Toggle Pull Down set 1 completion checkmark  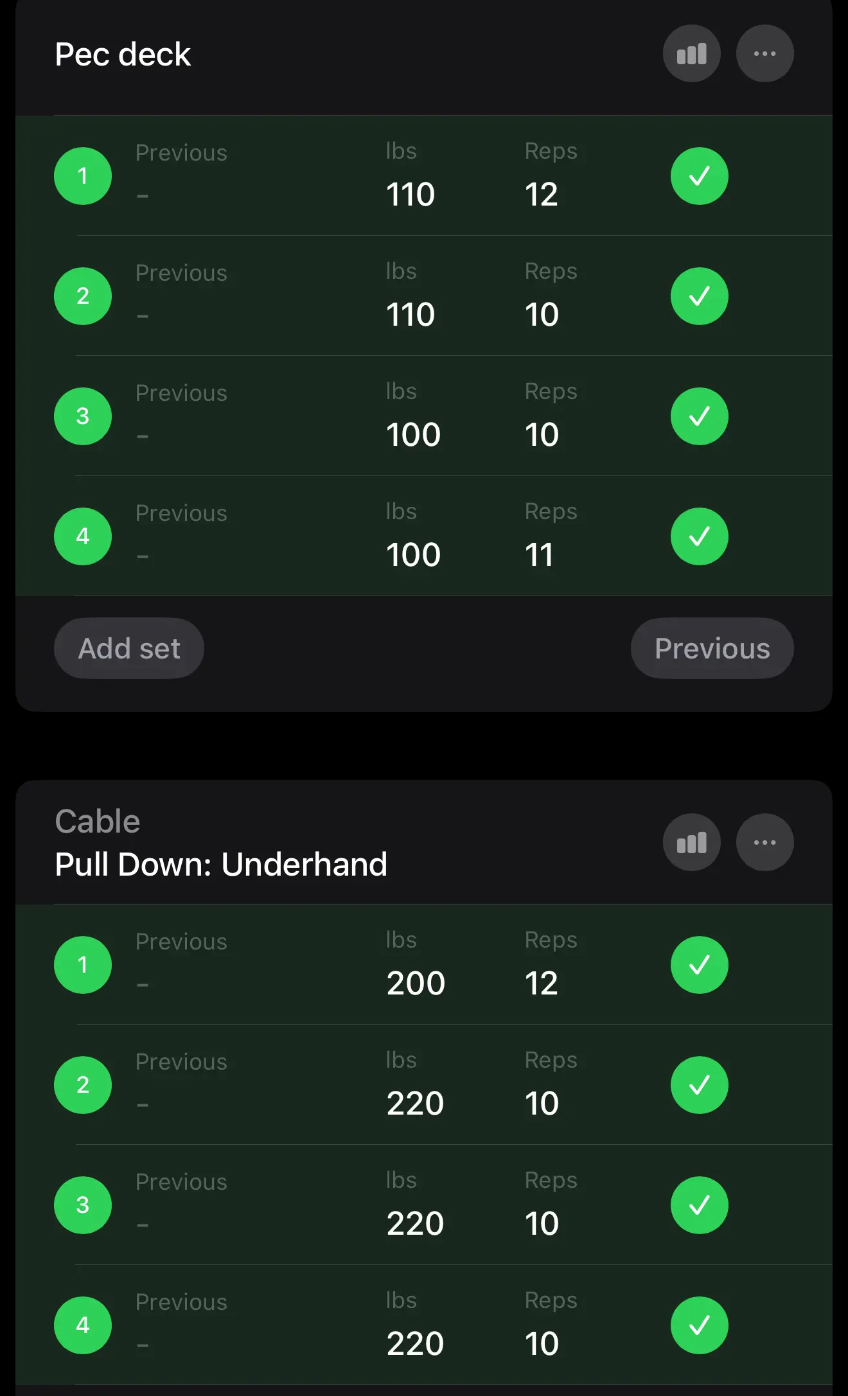coord(699,965)
